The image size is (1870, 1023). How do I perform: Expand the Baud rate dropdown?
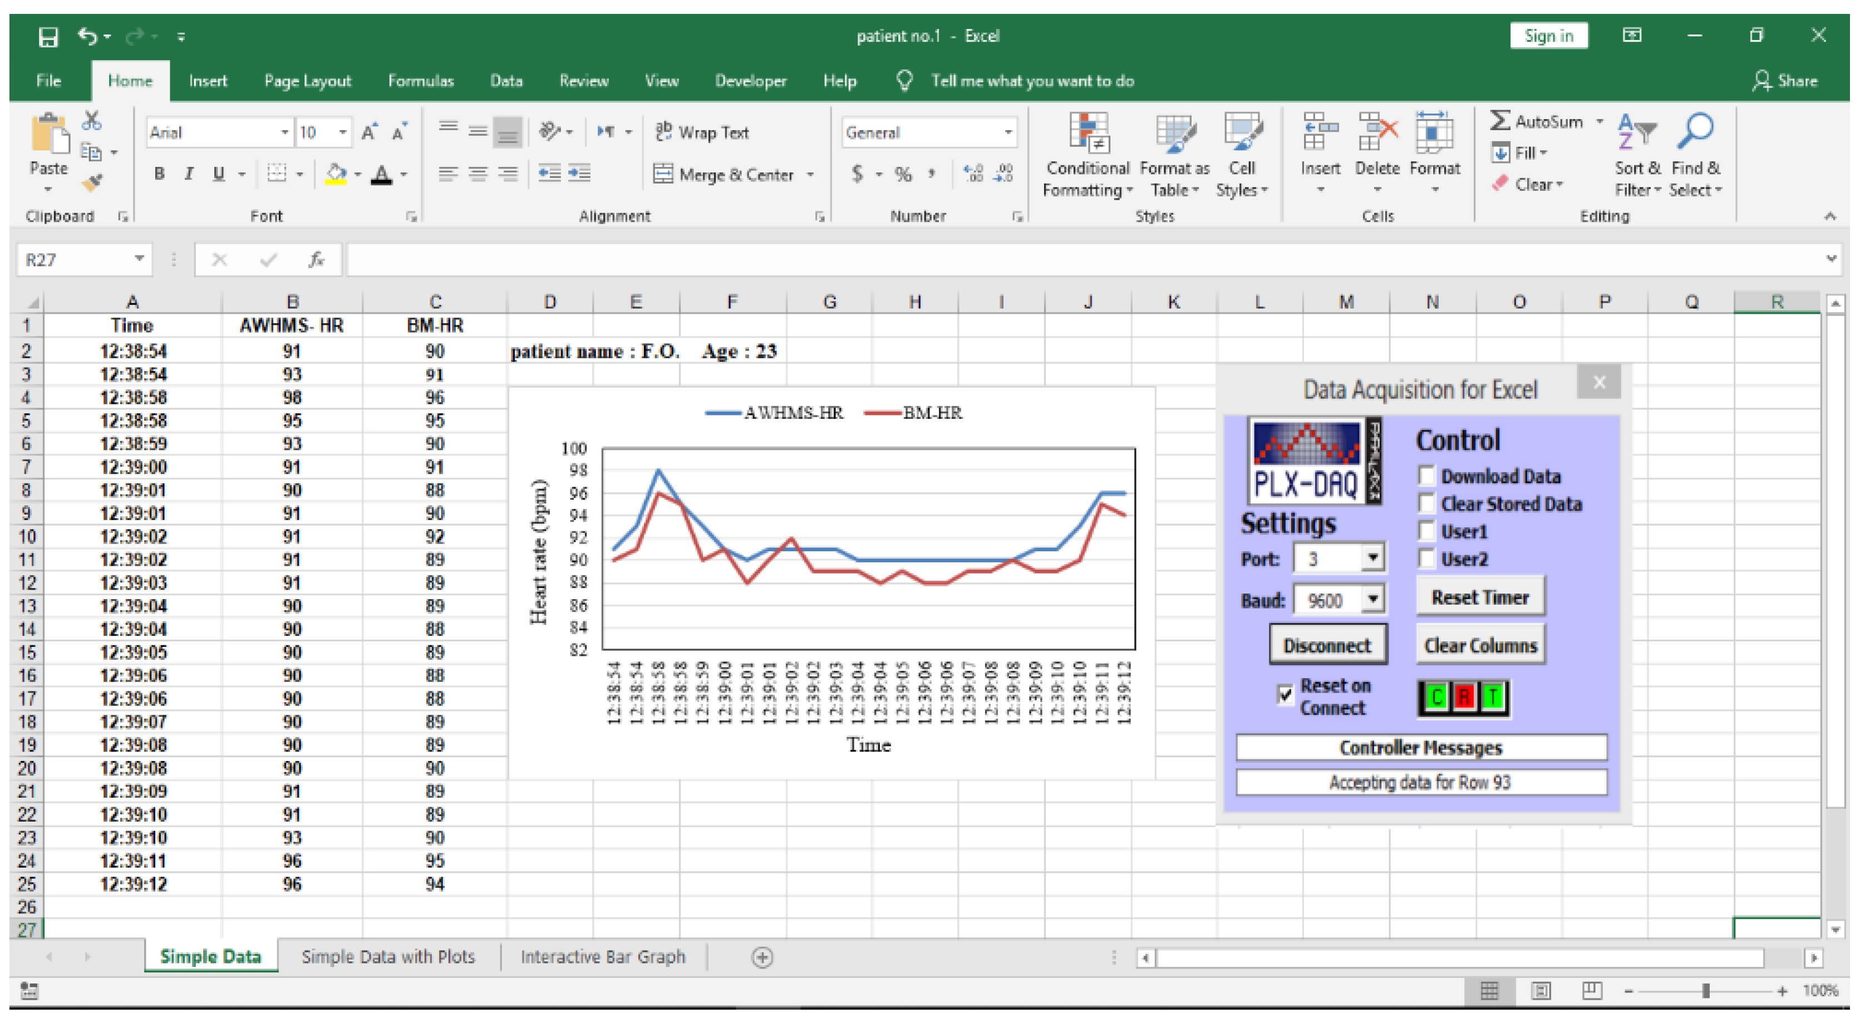point(1372,599)
